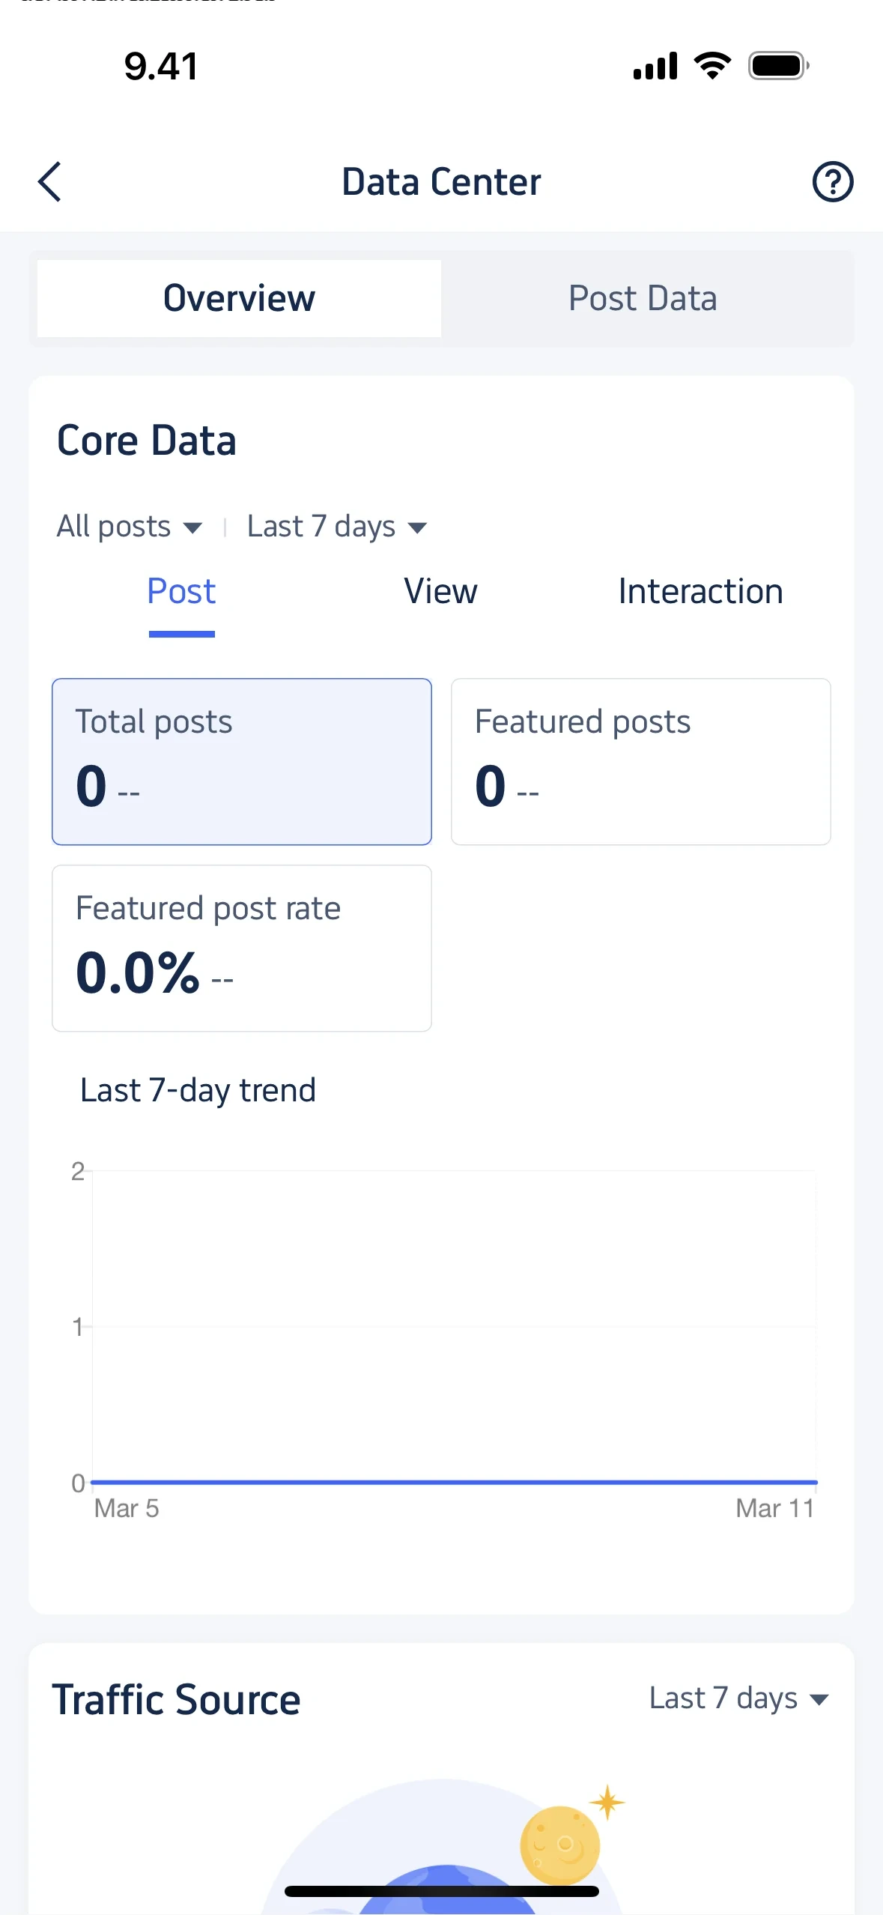Image resolution: width=883 pixels, height=1915 pixels.
Task: Click the 0.0% rate value
Action: (138, 972)
